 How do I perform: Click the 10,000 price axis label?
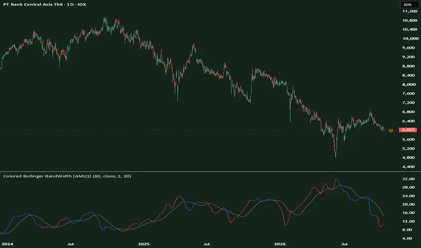point(410,39)
